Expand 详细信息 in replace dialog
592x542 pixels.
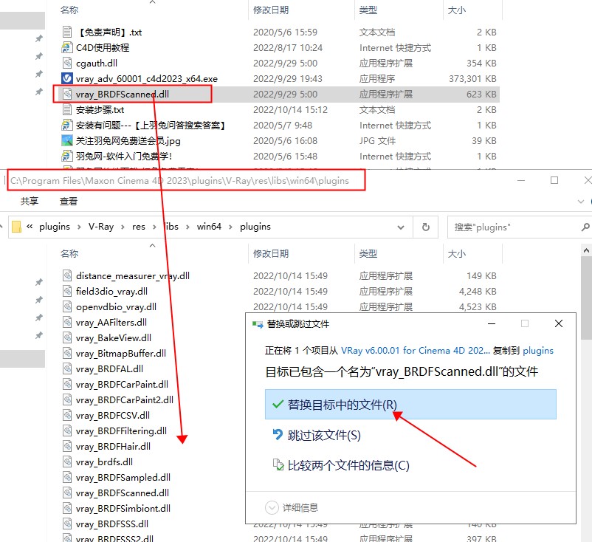pyautogui.click(x=292, y=507)
